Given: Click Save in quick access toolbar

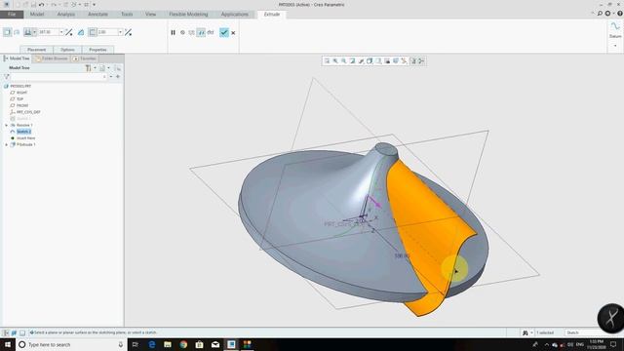Looking at the screenshot, I should click(x=33, y=4).
